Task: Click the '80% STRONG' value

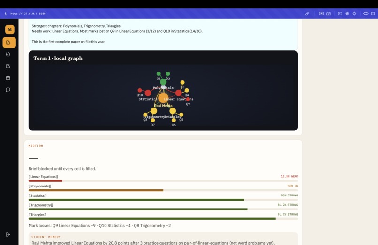Action: [x=289, y=195]
